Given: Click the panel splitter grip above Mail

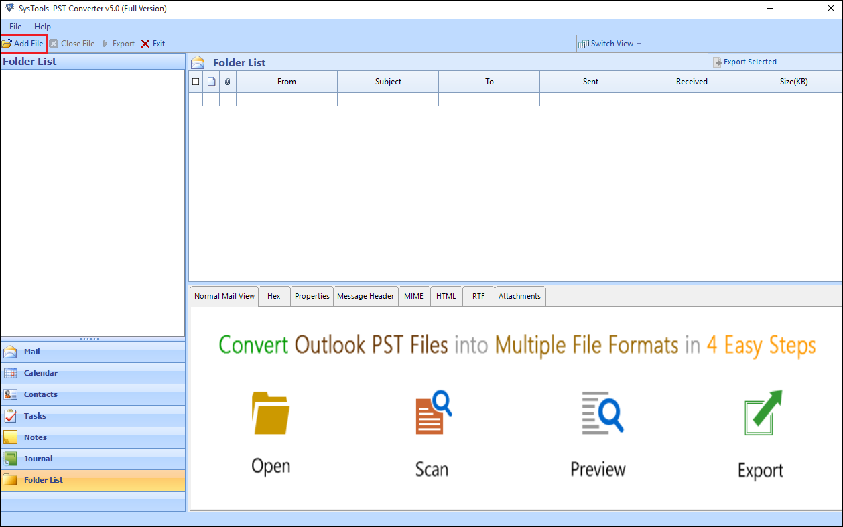Looking at the screenshot, I should 92,339.
